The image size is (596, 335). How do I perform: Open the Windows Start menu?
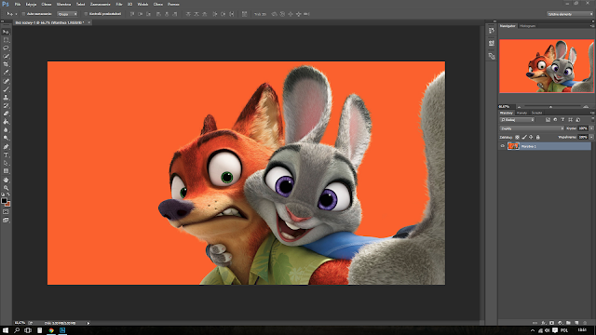6,330
